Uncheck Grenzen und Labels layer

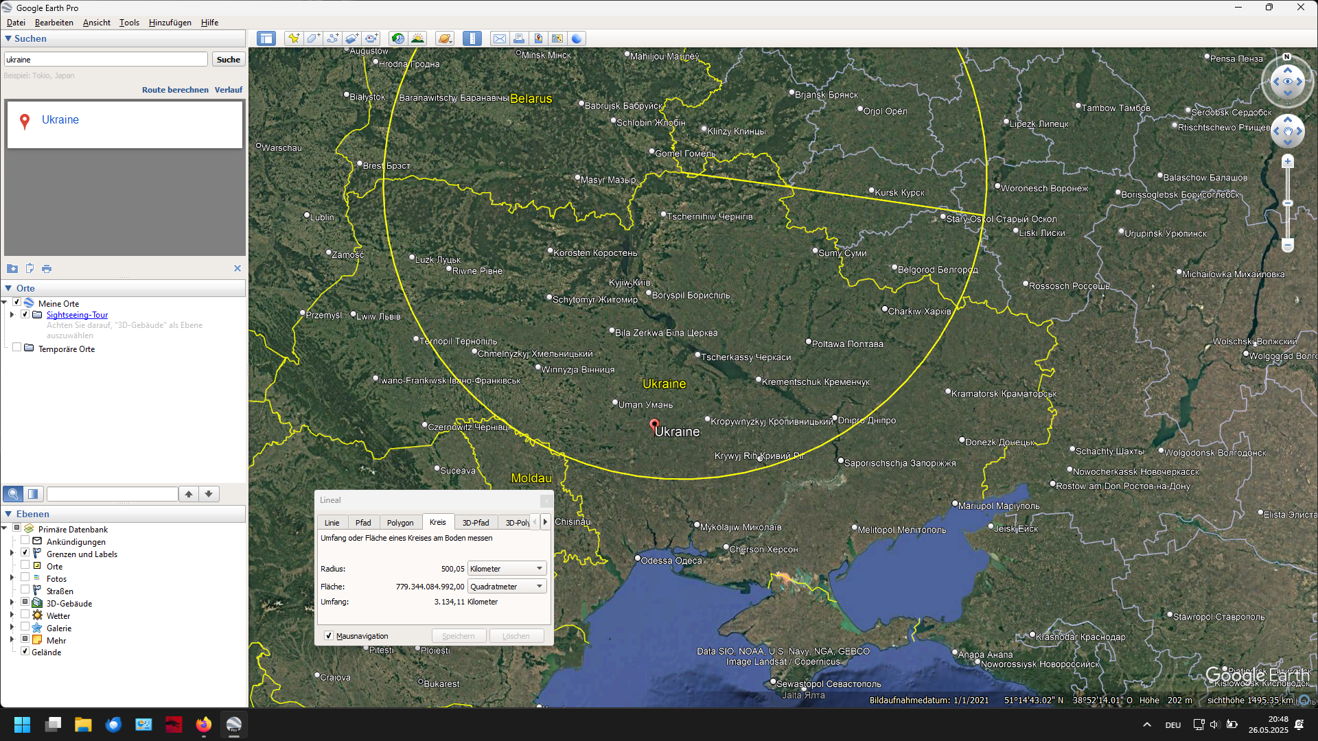click(25, 554)
